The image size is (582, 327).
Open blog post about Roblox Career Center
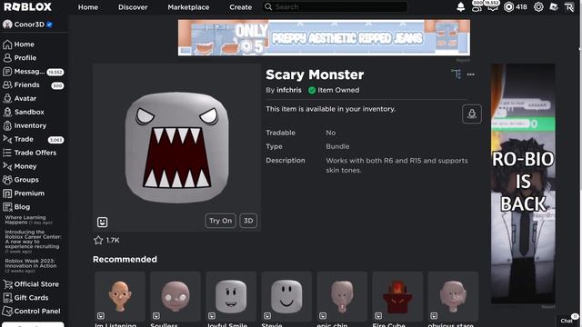(x=33, y=242)
